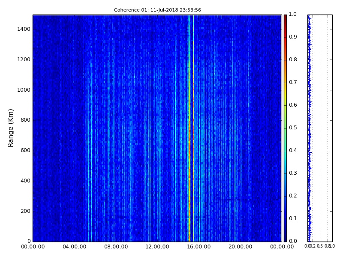Click the 04:00:00 time axis label

[74, 247]
